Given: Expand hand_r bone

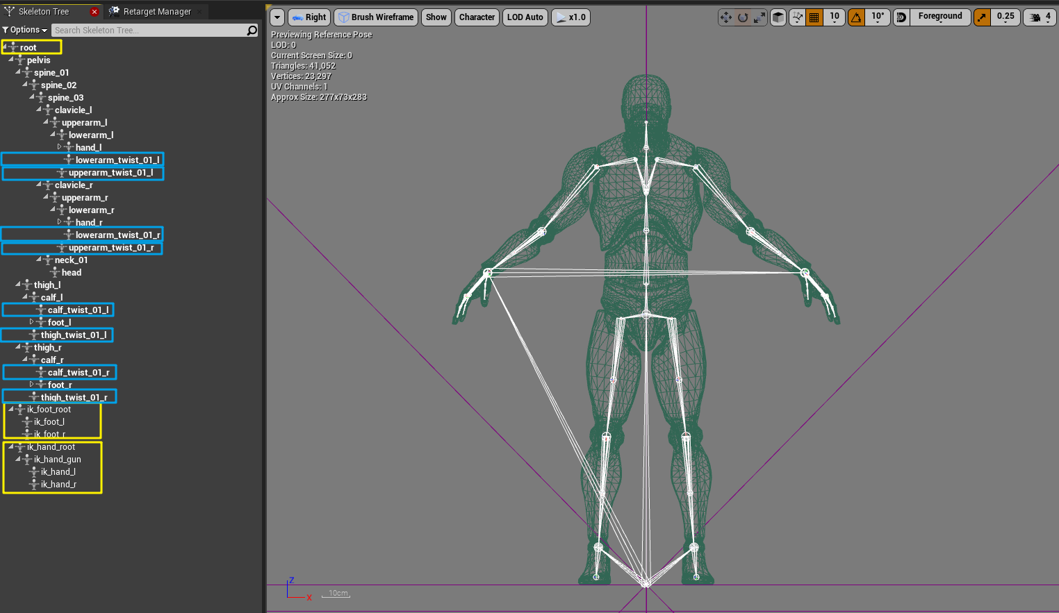Looking at the screenshot, I should point(60,222).
